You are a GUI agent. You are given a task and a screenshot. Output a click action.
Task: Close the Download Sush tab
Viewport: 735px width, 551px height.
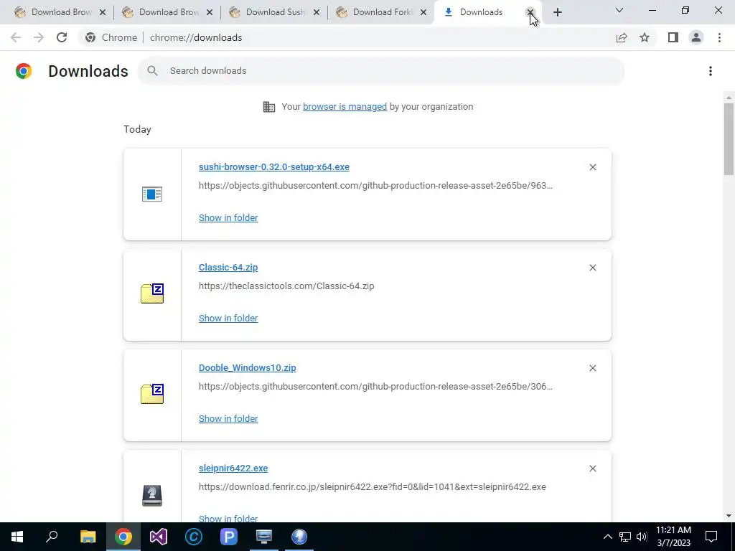click(317, 13)
